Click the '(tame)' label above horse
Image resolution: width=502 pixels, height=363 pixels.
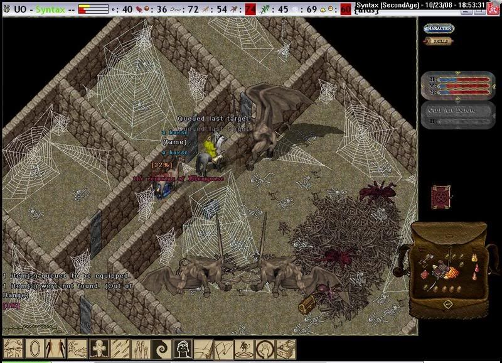[175, 142]
